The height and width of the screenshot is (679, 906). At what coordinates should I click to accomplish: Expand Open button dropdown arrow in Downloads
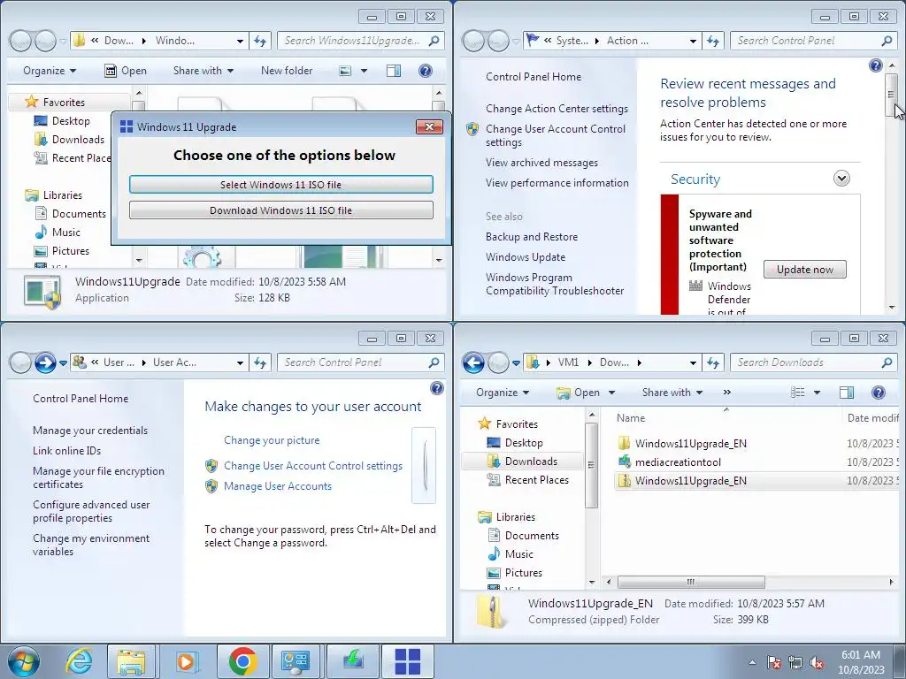[612, 393]
